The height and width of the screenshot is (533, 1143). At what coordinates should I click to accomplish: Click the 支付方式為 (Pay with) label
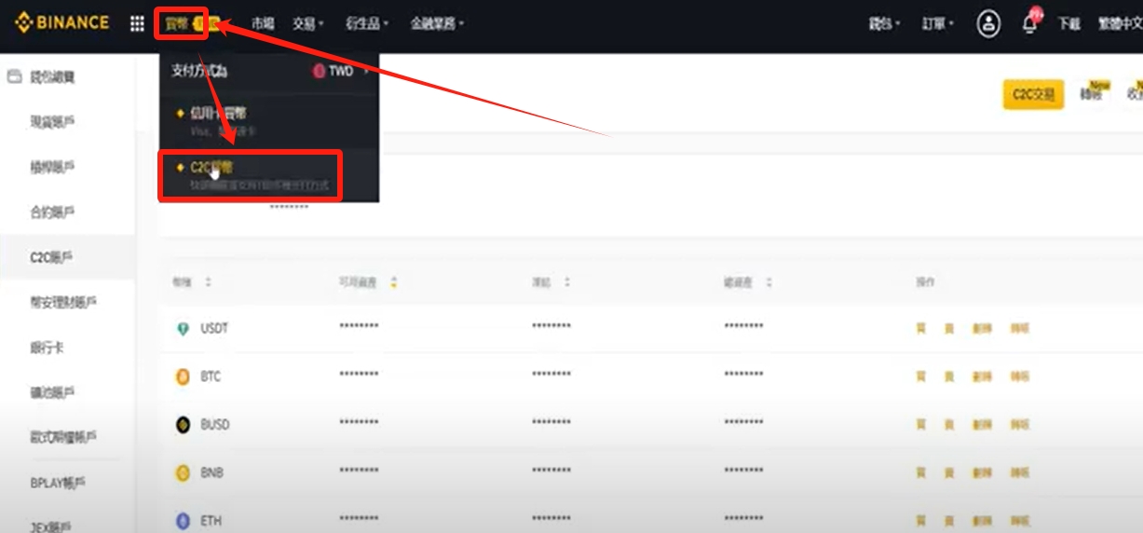coord(199,72)
